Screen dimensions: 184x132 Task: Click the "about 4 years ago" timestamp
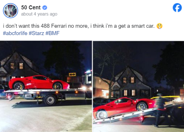pyautogui.click(x=39, y=14)
